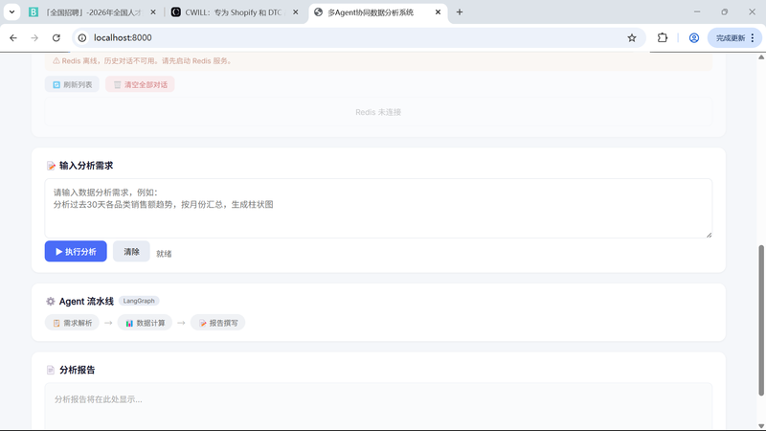Screen dimensions: 766x431
Task: Close the CWILL tab
Action: click(x=296, y=12)
